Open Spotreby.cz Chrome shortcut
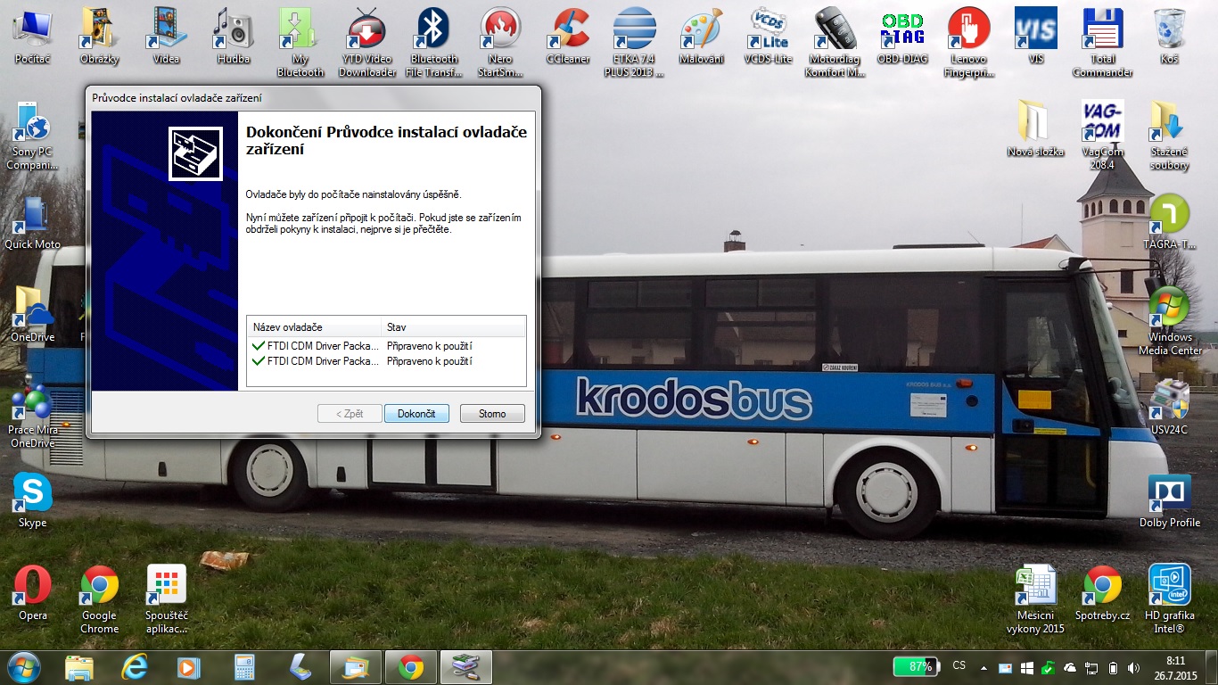This screenshot has width=1218, height=685. coord(1102,593)
